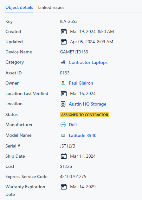
Task: Click the calendar icon next to Location Last Verified
Action: click(x=64, y=93)
